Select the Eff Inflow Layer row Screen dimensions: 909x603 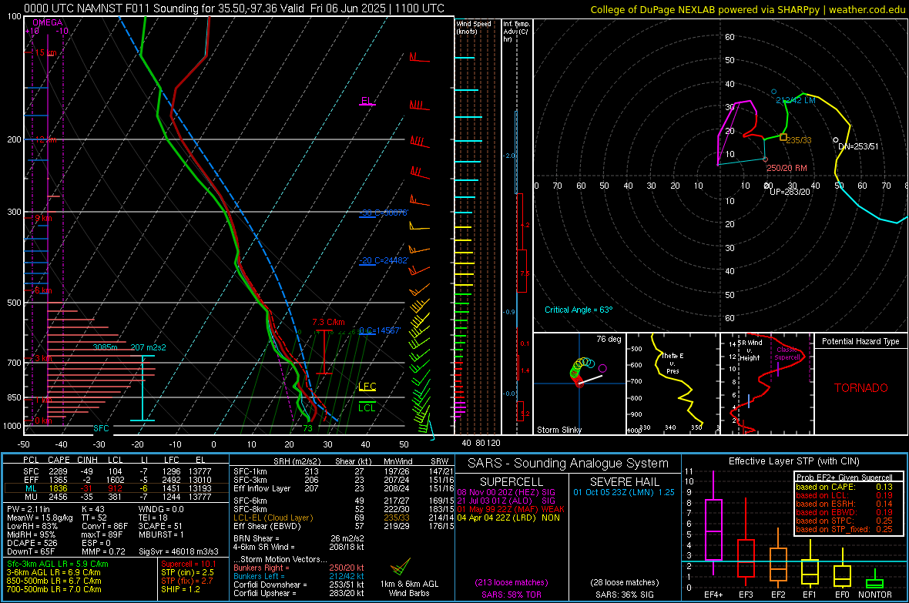click(x=343, y=489)
